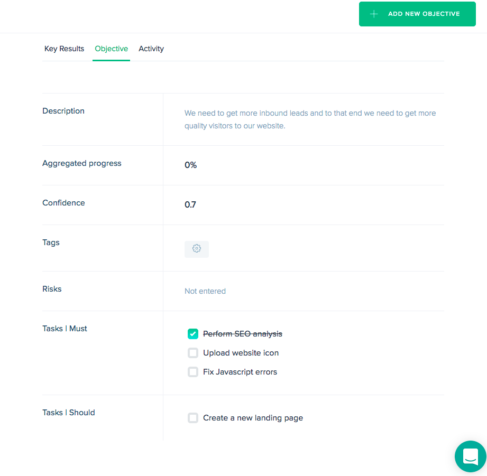Open the chat support bubble icon
Image resolution: width=487 pixels, height=476 pixels.
click(x=471, y=456)
